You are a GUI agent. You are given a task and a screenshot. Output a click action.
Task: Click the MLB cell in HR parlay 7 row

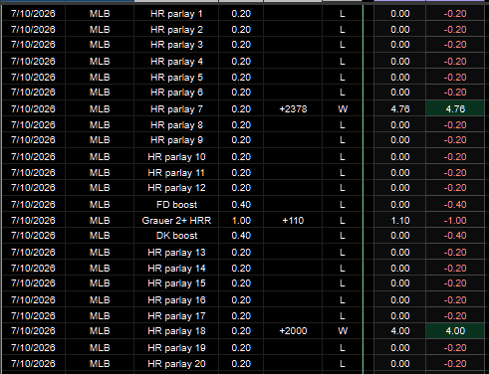tap(100, 109)
